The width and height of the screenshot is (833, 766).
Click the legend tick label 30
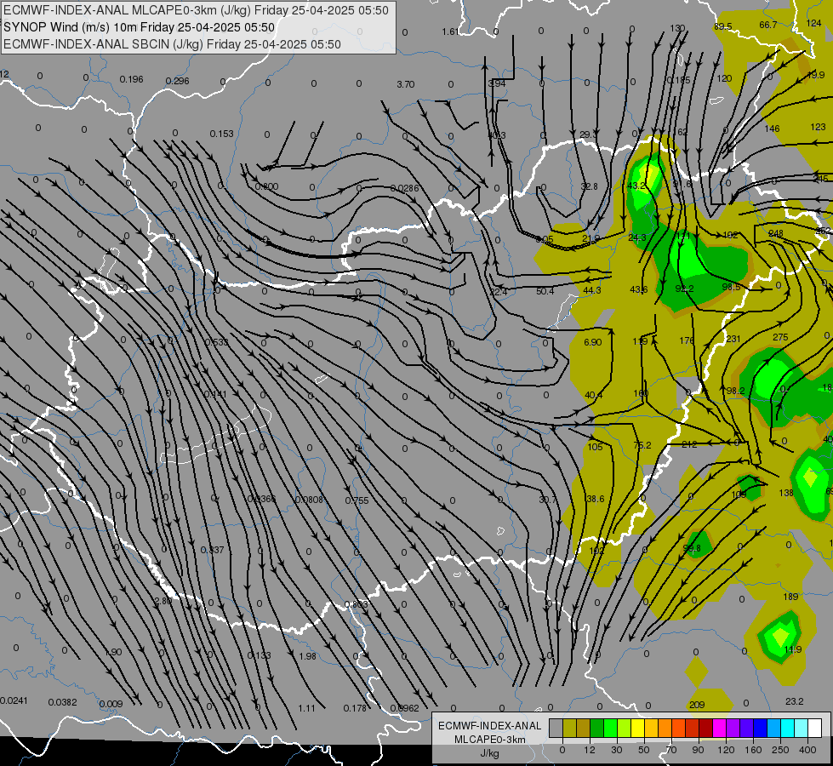coord(617,750)
